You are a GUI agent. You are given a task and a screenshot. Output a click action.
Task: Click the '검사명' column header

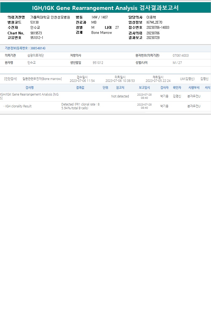[x=30, y=88]
